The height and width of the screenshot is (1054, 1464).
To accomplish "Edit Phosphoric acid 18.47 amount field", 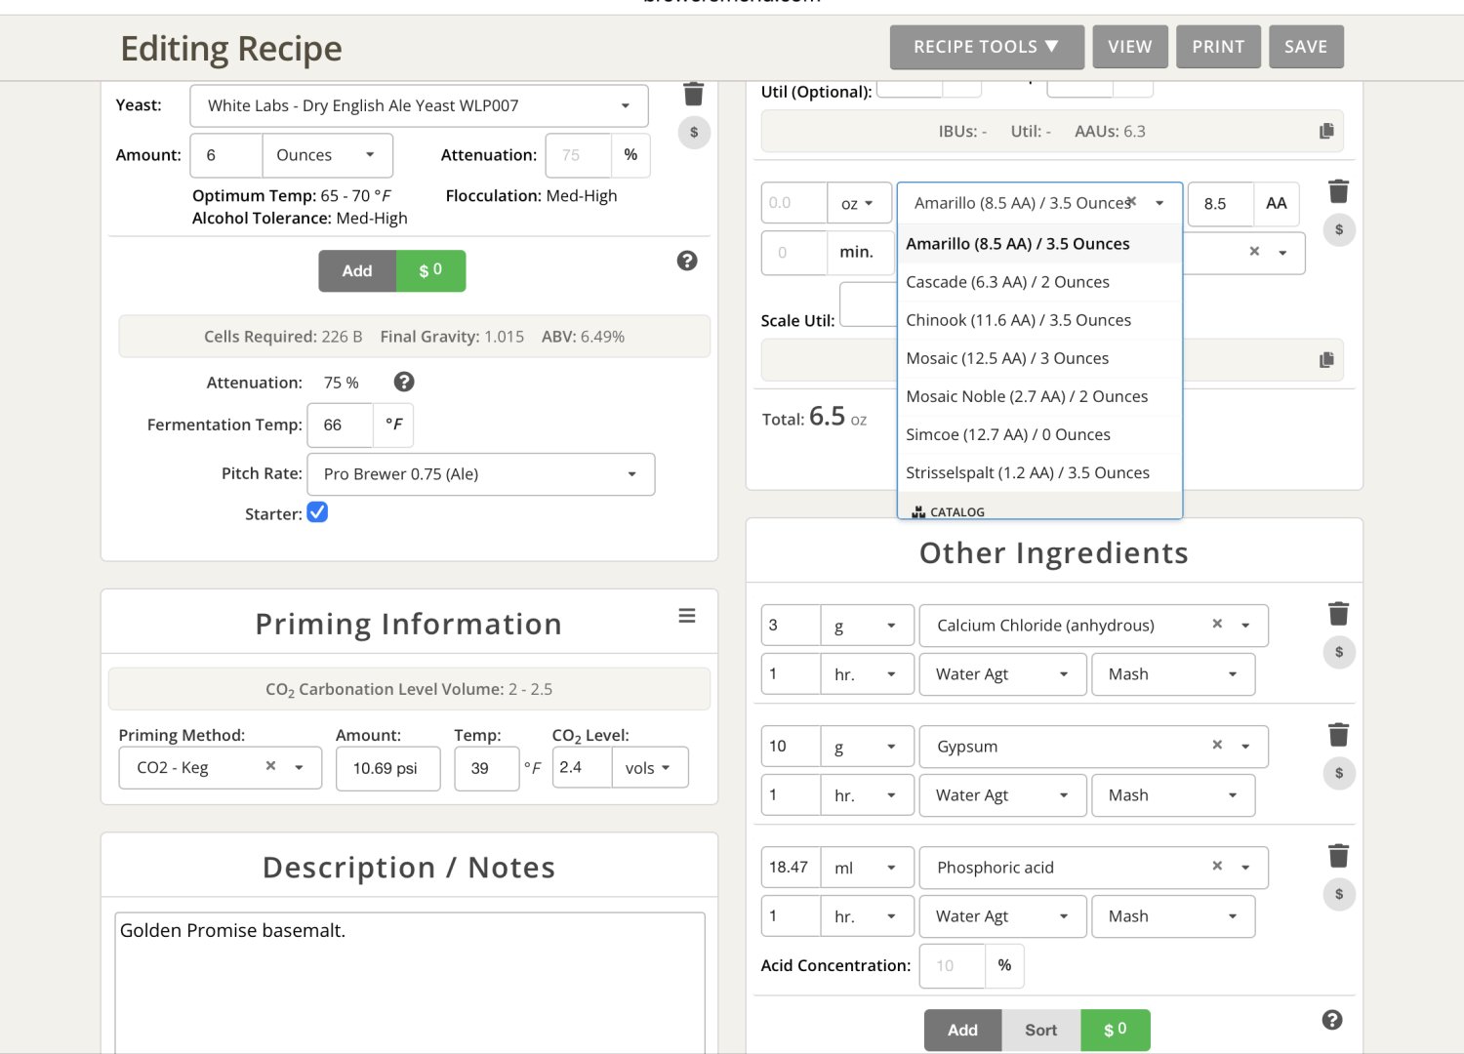I will pos(791,868).
